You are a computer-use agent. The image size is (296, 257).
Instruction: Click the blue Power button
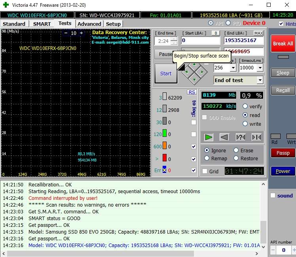[x=283, y=171]
